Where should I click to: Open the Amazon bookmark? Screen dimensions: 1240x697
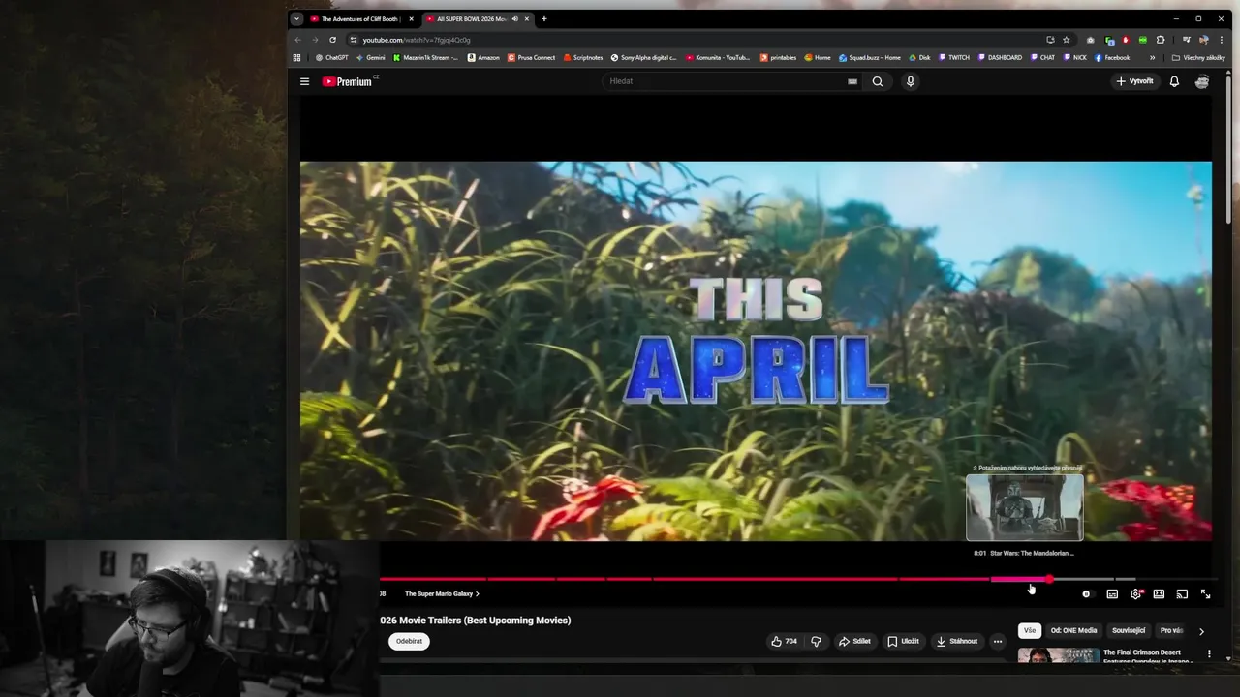click(483, 58)
